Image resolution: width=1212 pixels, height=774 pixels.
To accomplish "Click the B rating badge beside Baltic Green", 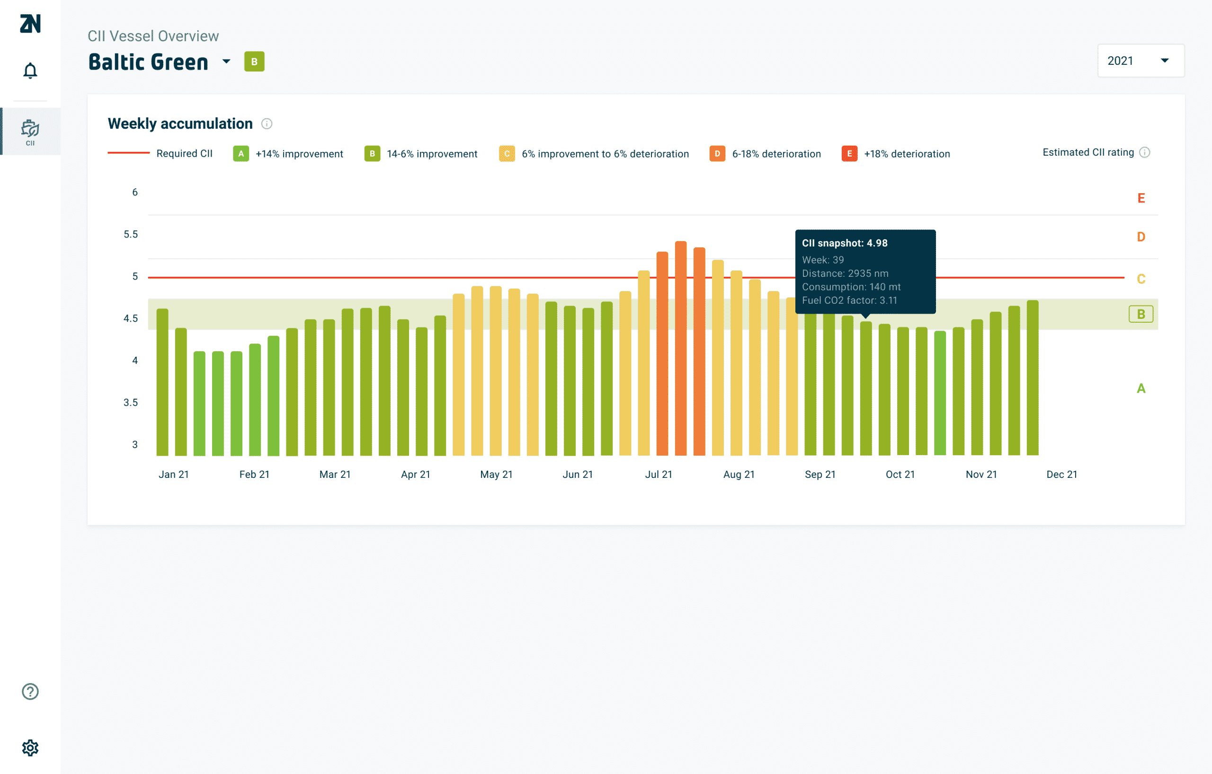I will 254,62.
